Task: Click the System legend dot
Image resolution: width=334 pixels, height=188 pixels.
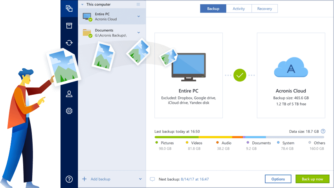Action: (x=278, y=143)
